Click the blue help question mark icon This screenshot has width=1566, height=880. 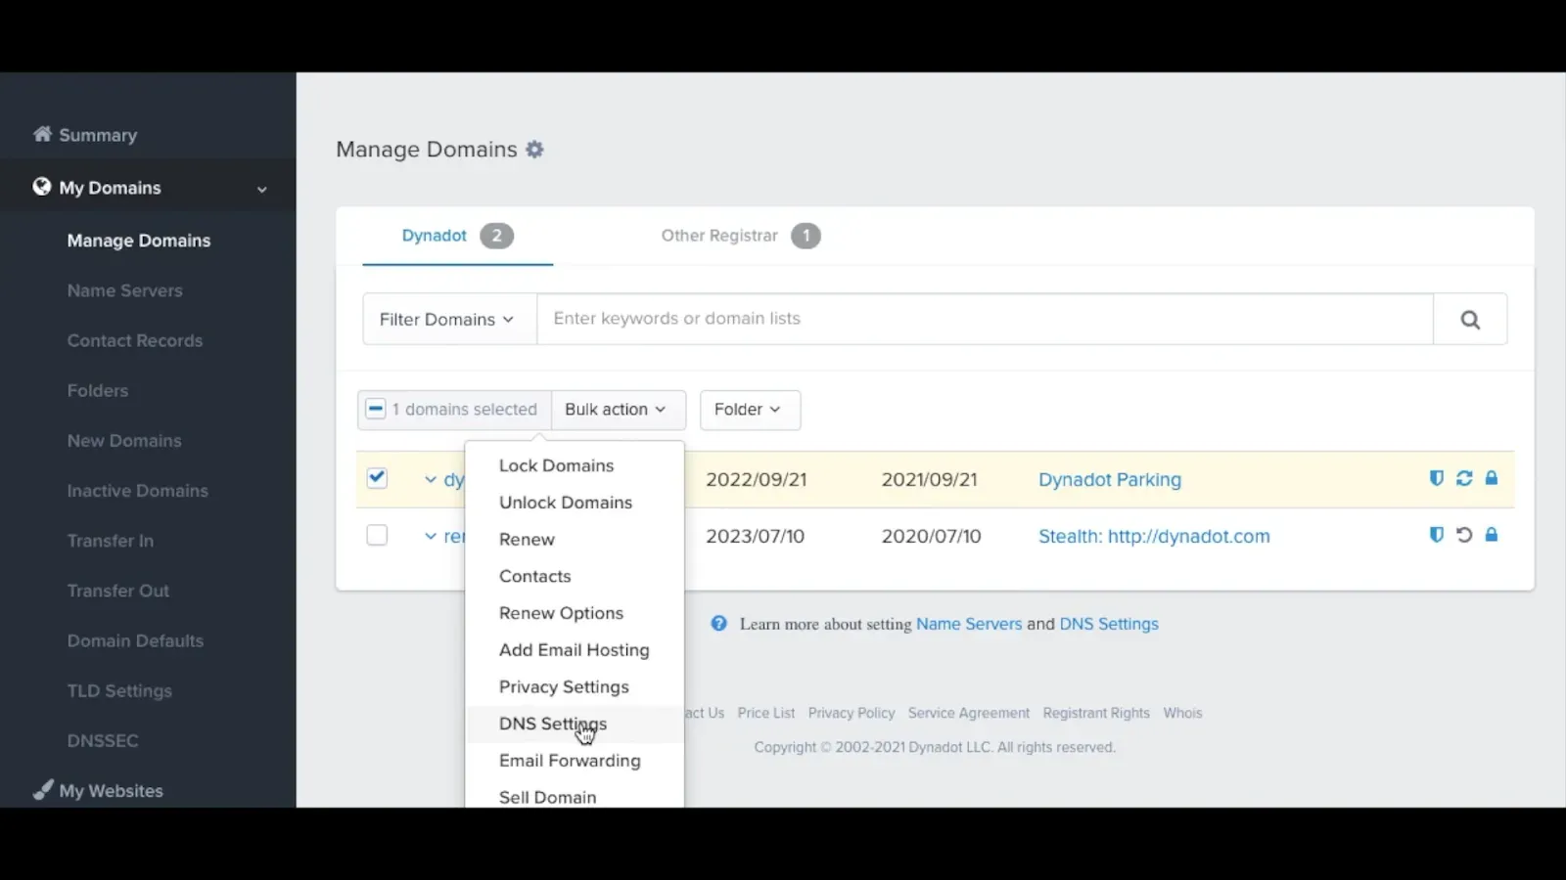pyautogui.click(x=719, y=624)
